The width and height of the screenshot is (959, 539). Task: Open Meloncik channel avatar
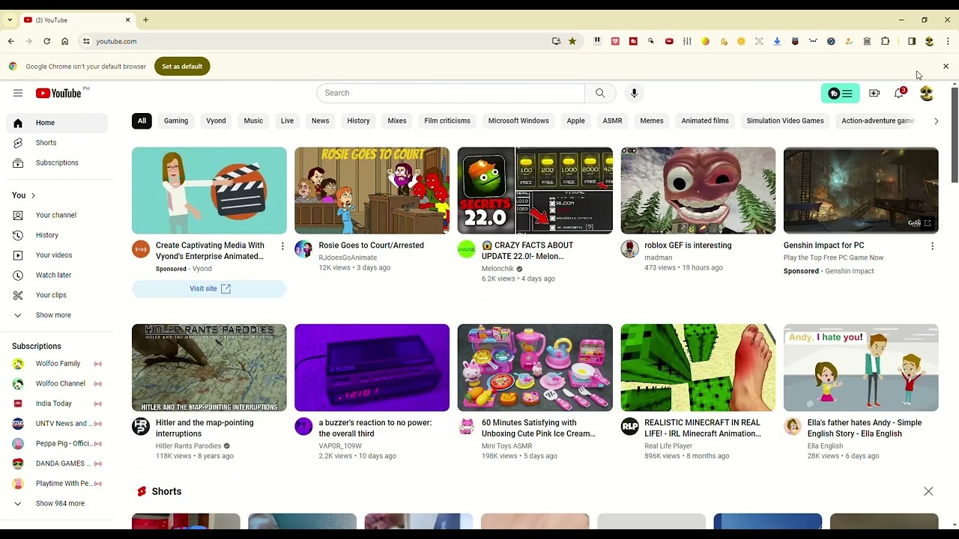tap(467, 249)
